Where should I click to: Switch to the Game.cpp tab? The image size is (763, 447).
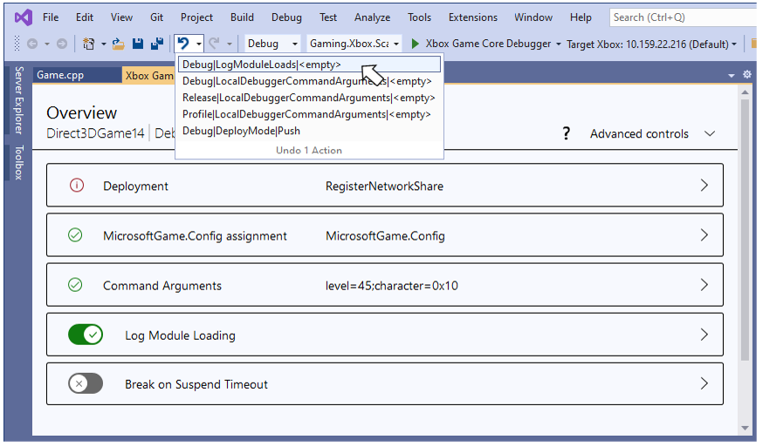click(x=77, y=75)
